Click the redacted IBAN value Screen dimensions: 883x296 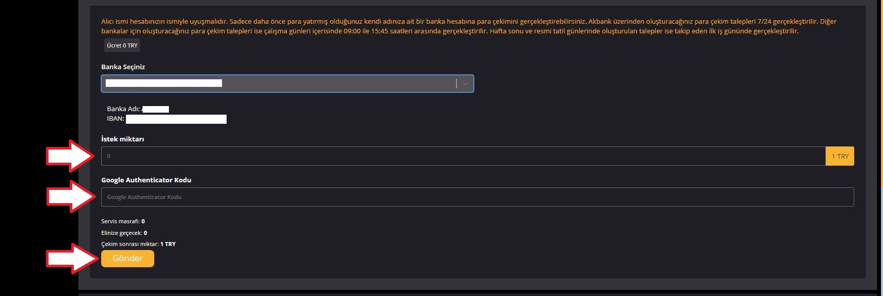pyautogui.click(x=176, y=119)
